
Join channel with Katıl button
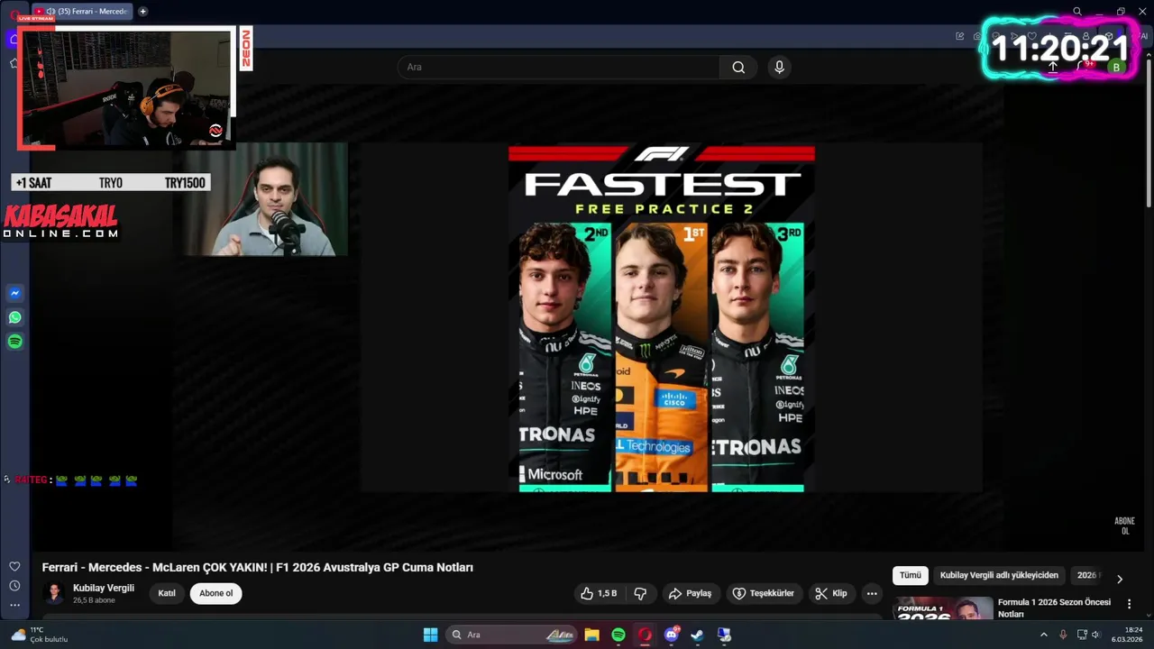coord(167,593)
